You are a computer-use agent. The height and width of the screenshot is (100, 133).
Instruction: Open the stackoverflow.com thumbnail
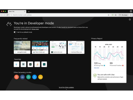coord(76,47)
